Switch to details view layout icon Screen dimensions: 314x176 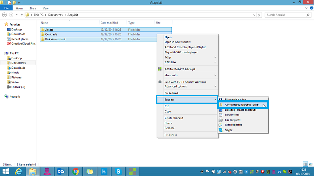point(305,164)
